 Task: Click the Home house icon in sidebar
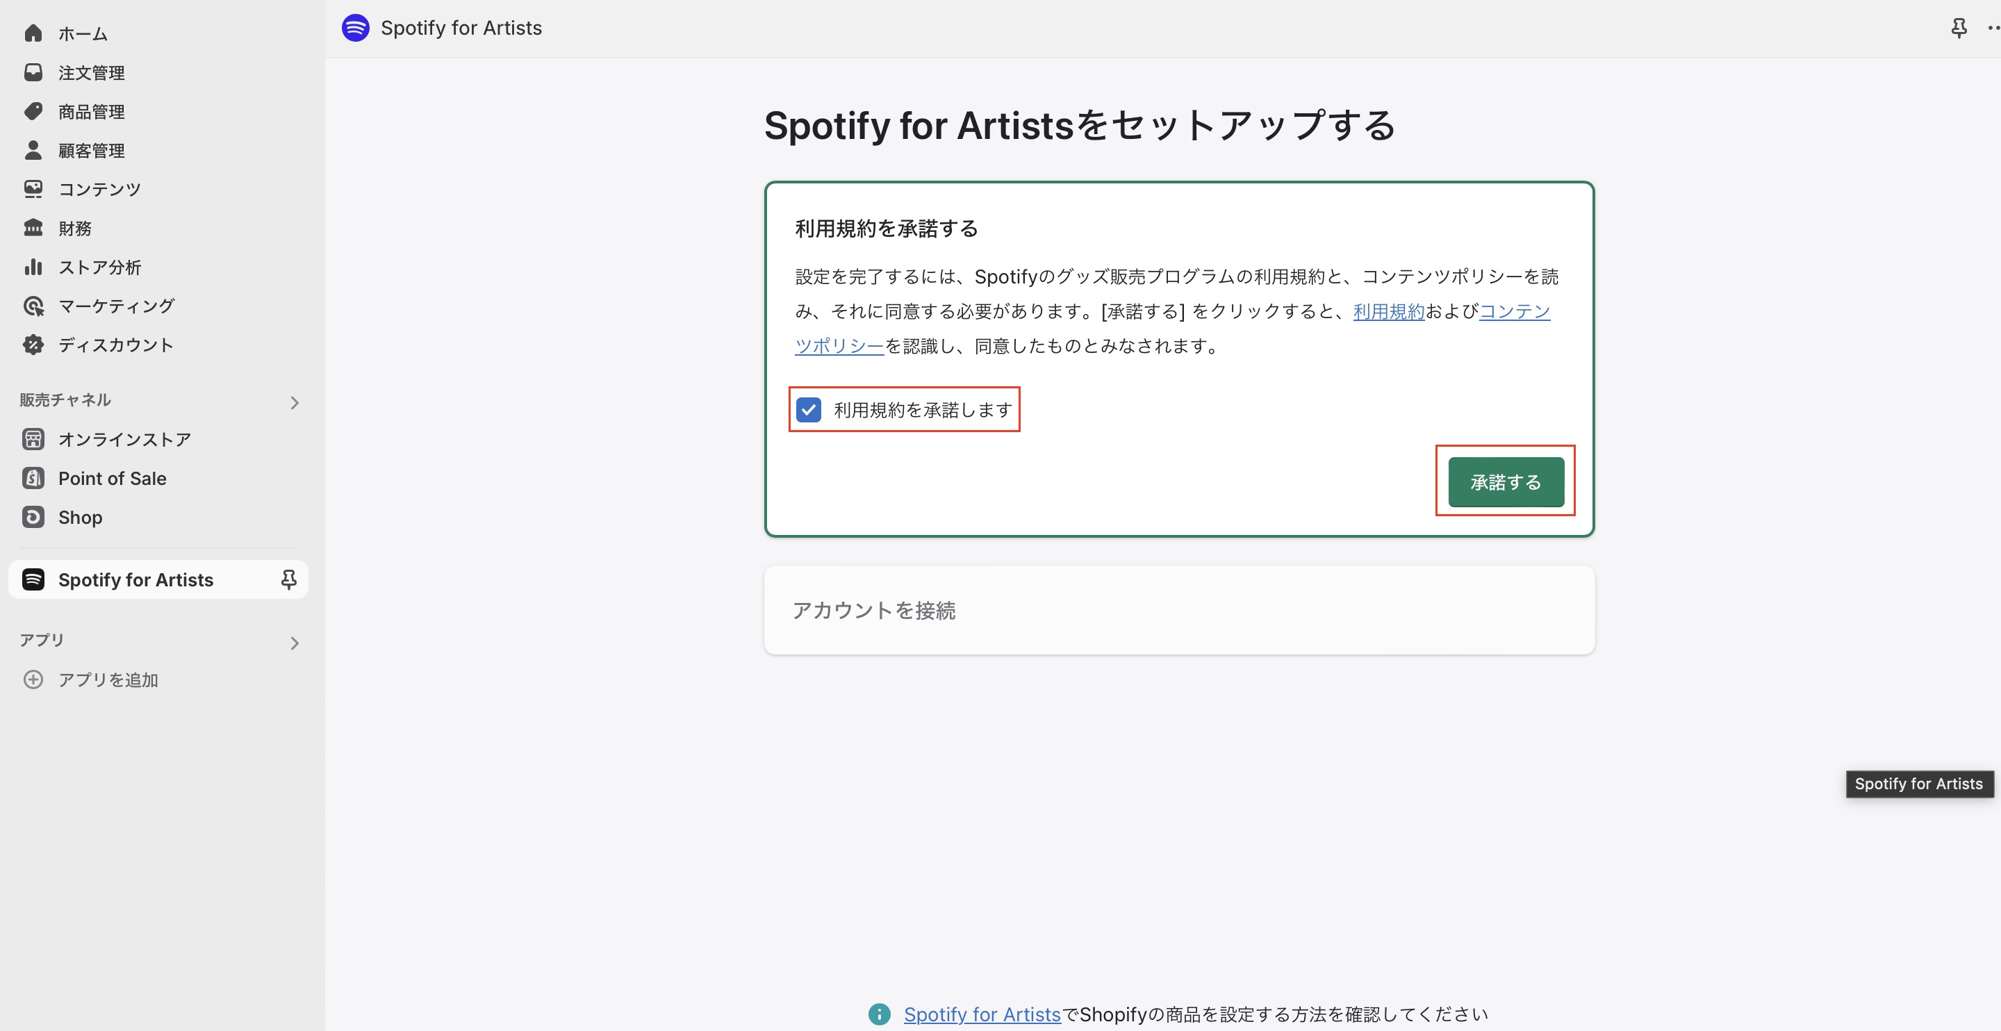33,33
